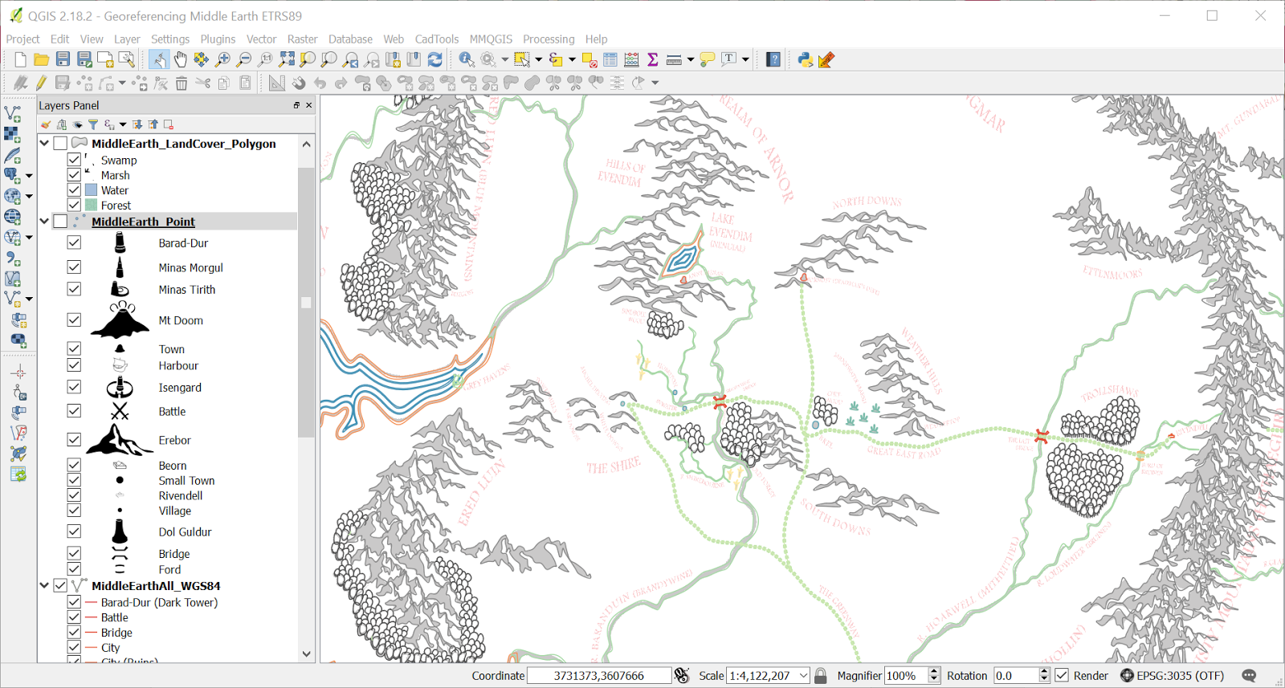Add a vector layer from the side toolbar
Image resolution: width=1285 pixels, height=688 pixels.
pos(13,114)
